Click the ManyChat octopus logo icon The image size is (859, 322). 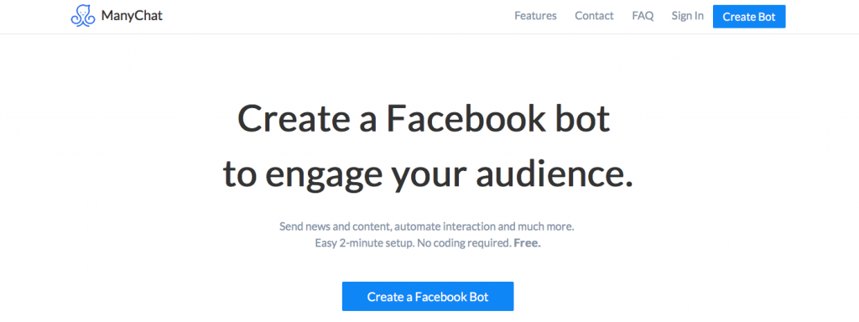(x=83, y=16)
